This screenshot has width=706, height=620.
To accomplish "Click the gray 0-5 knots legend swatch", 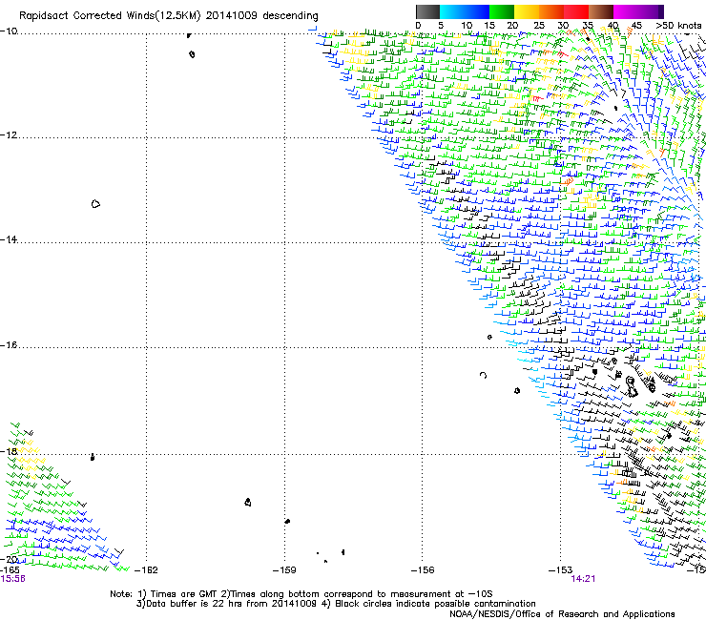I will tap(427, 11).
